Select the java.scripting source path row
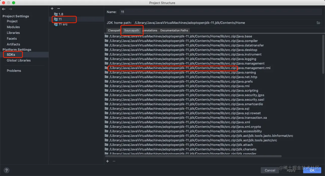This screenshot has height=176, width=325. tap(213, 90)
